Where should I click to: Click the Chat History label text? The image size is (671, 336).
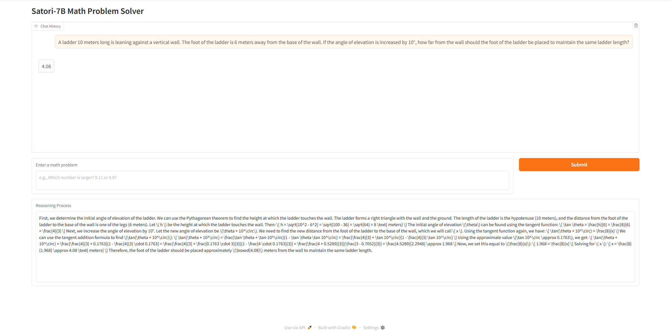click(51, 26)
